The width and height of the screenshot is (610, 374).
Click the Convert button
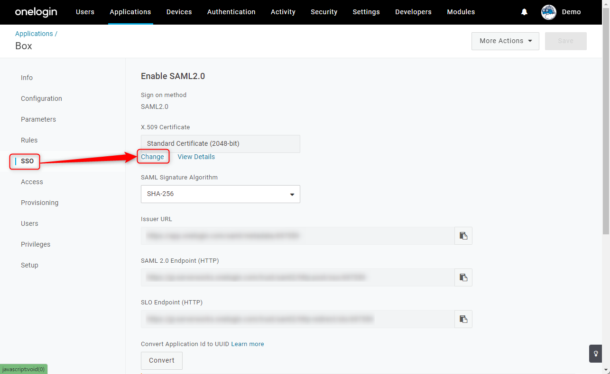pos(162,361)
